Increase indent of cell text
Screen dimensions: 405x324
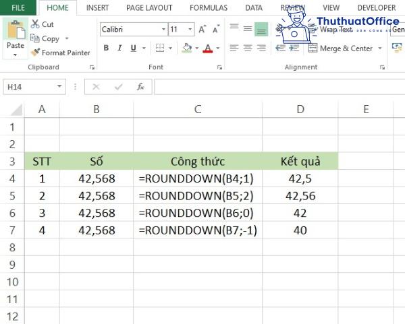[294, 48]
